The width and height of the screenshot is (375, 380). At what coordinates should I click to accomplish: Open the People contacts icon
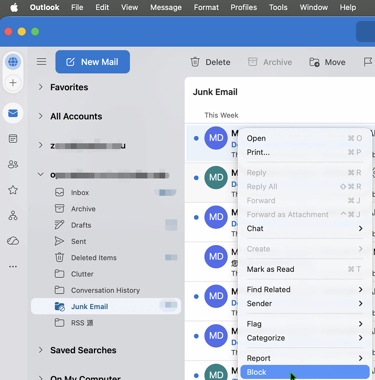[x=13, y=164]
